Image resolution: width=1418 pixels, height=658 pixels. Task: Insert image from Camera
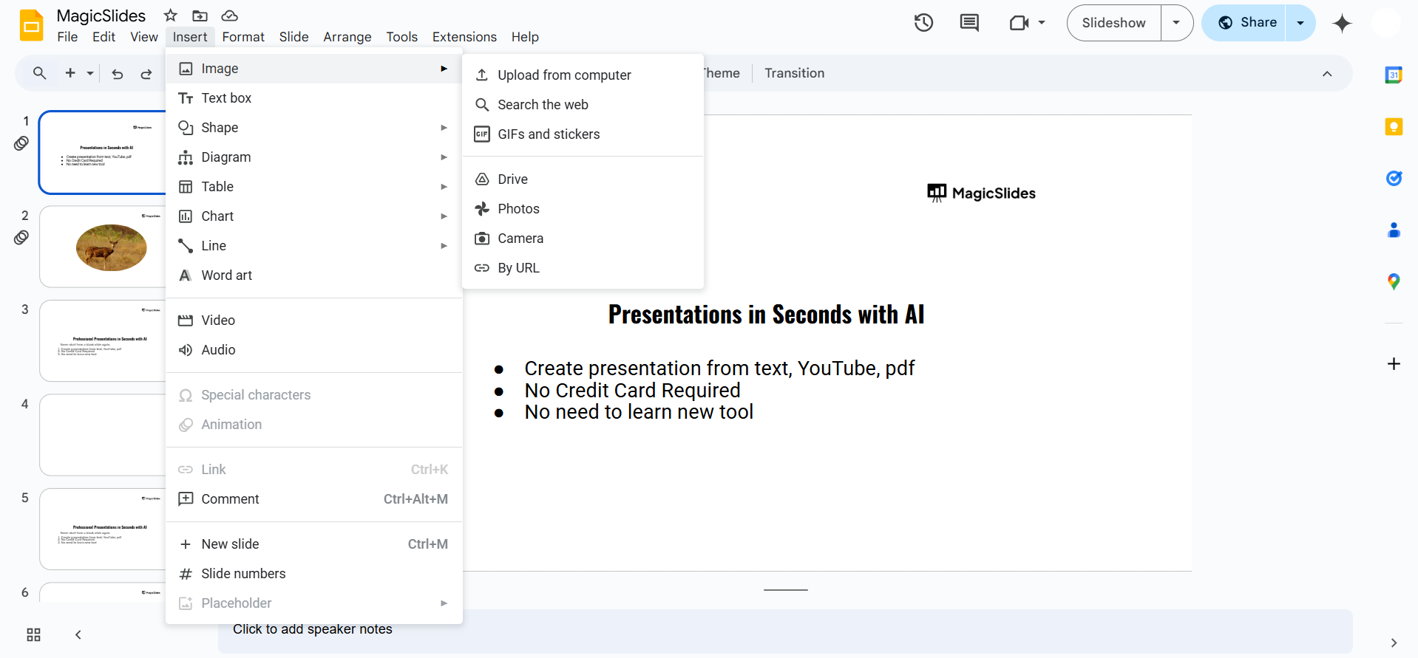[x=583, y=239]
